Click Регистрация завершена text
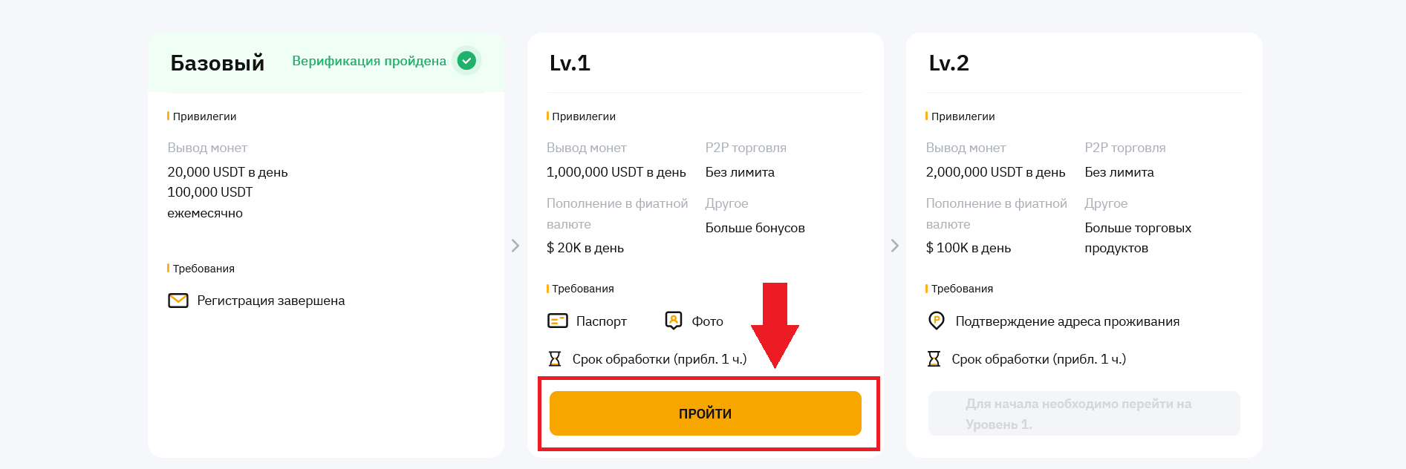Viewport: 1406px width, 469px height. point(271,301)
